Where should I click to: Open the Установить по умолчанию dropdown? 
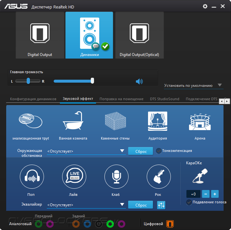click(x=194, y=86)
